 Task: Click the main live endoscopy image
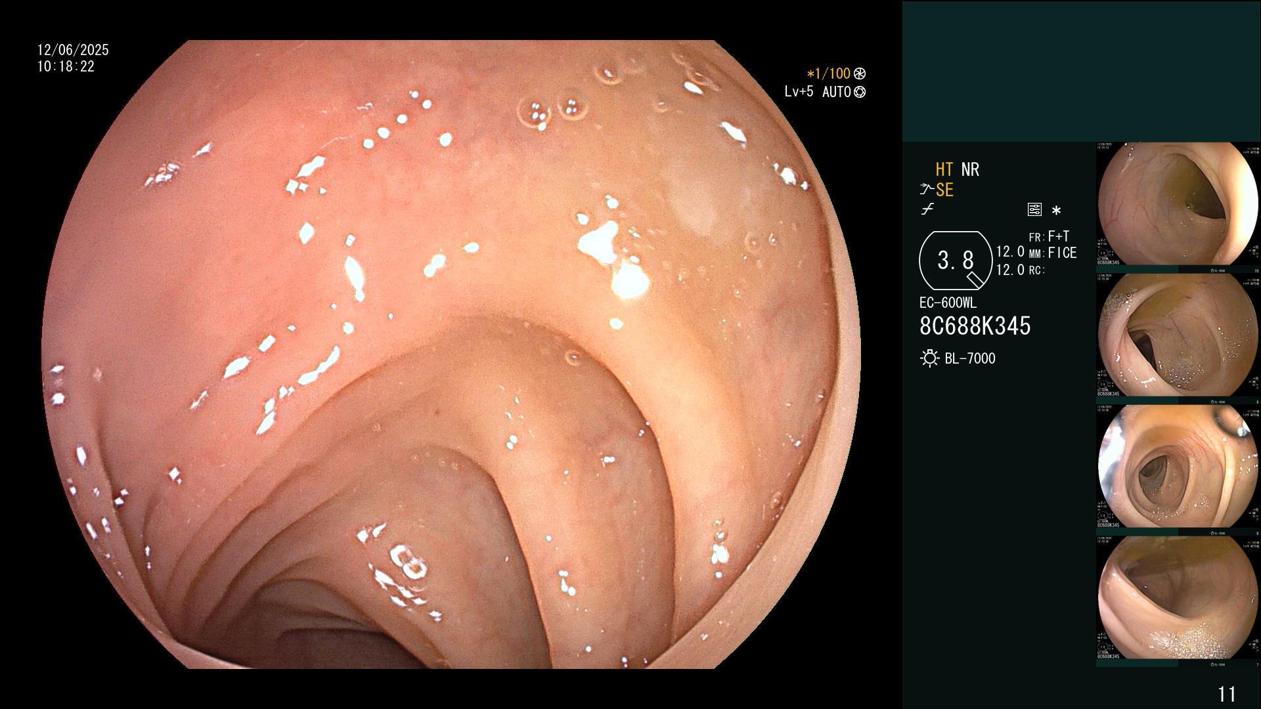[x=451, y=354]
